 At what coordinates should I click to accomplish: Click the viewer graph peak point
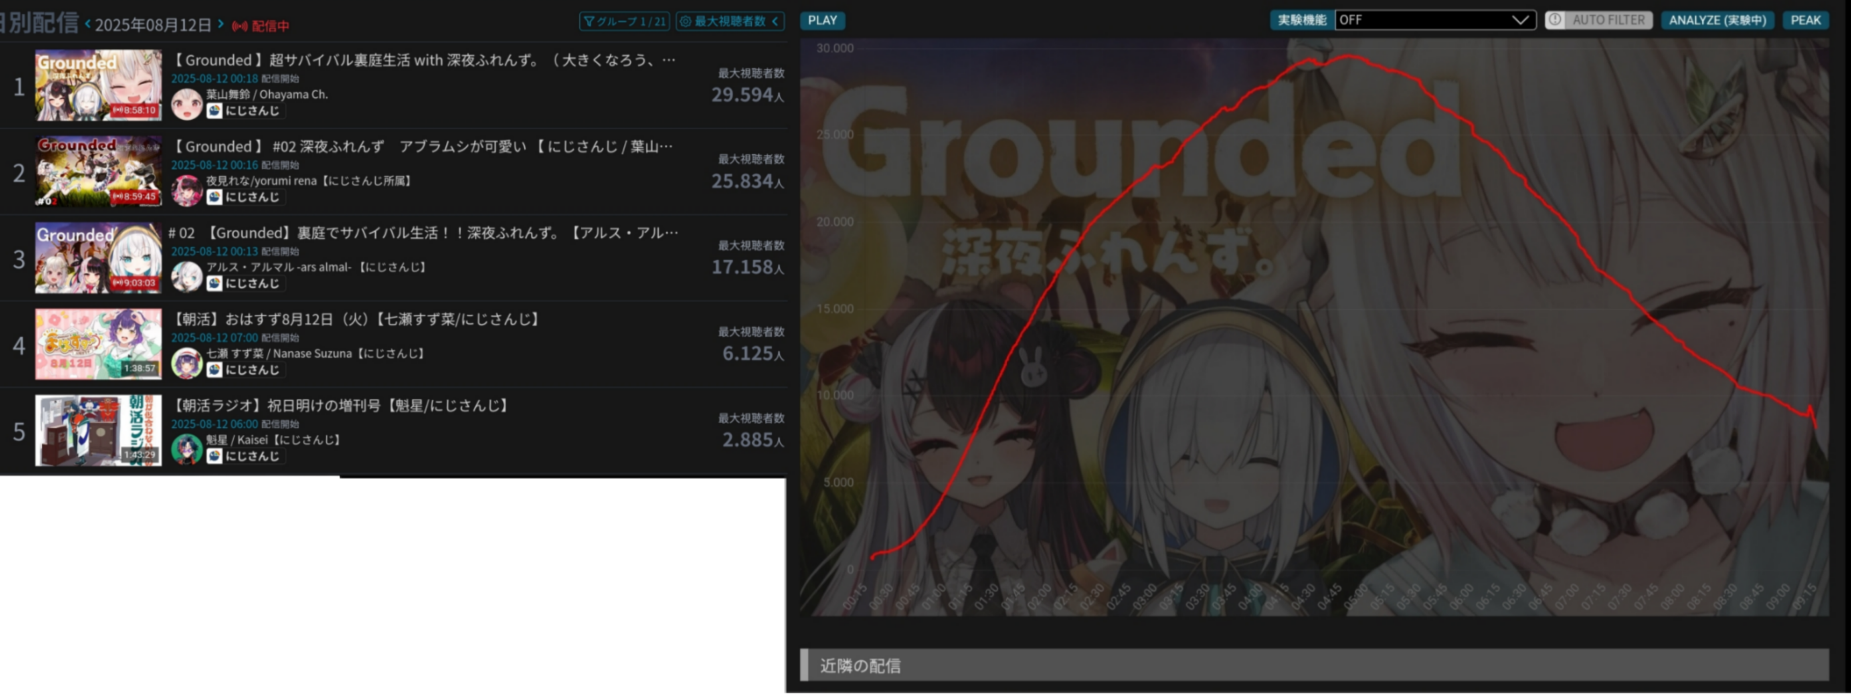click(x=1349, y=56)
